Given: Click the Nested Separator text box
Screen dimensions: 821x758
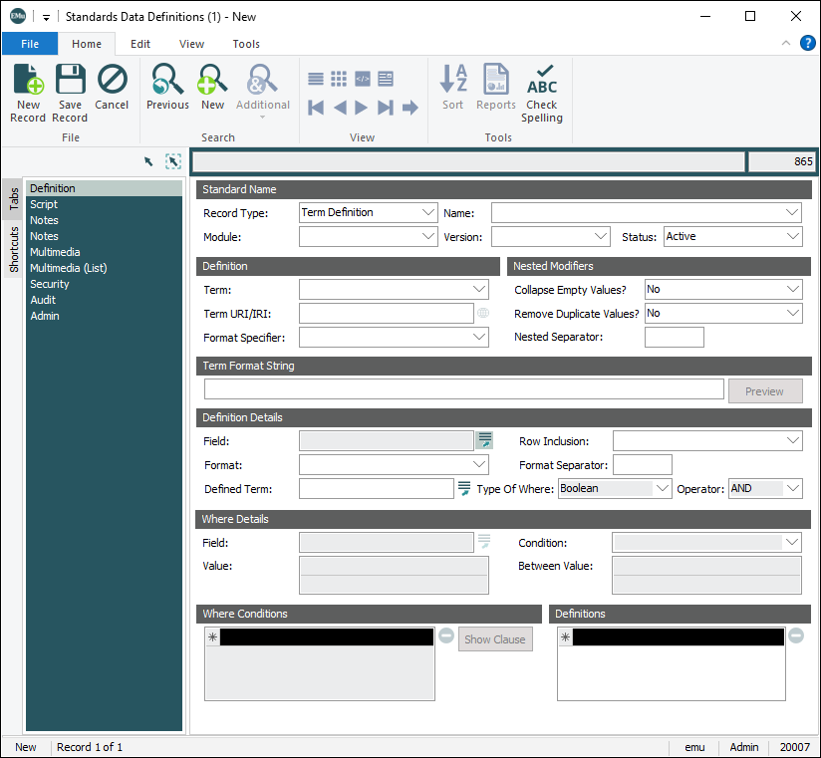Looking at the screenshot, I should [674, 337].
